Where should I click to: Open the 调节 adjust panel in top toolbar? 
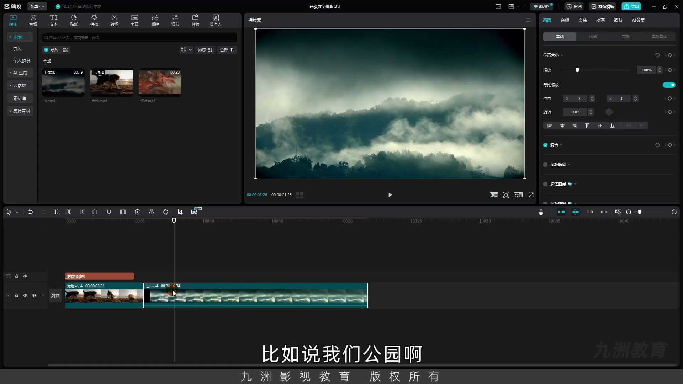(175, 20)
